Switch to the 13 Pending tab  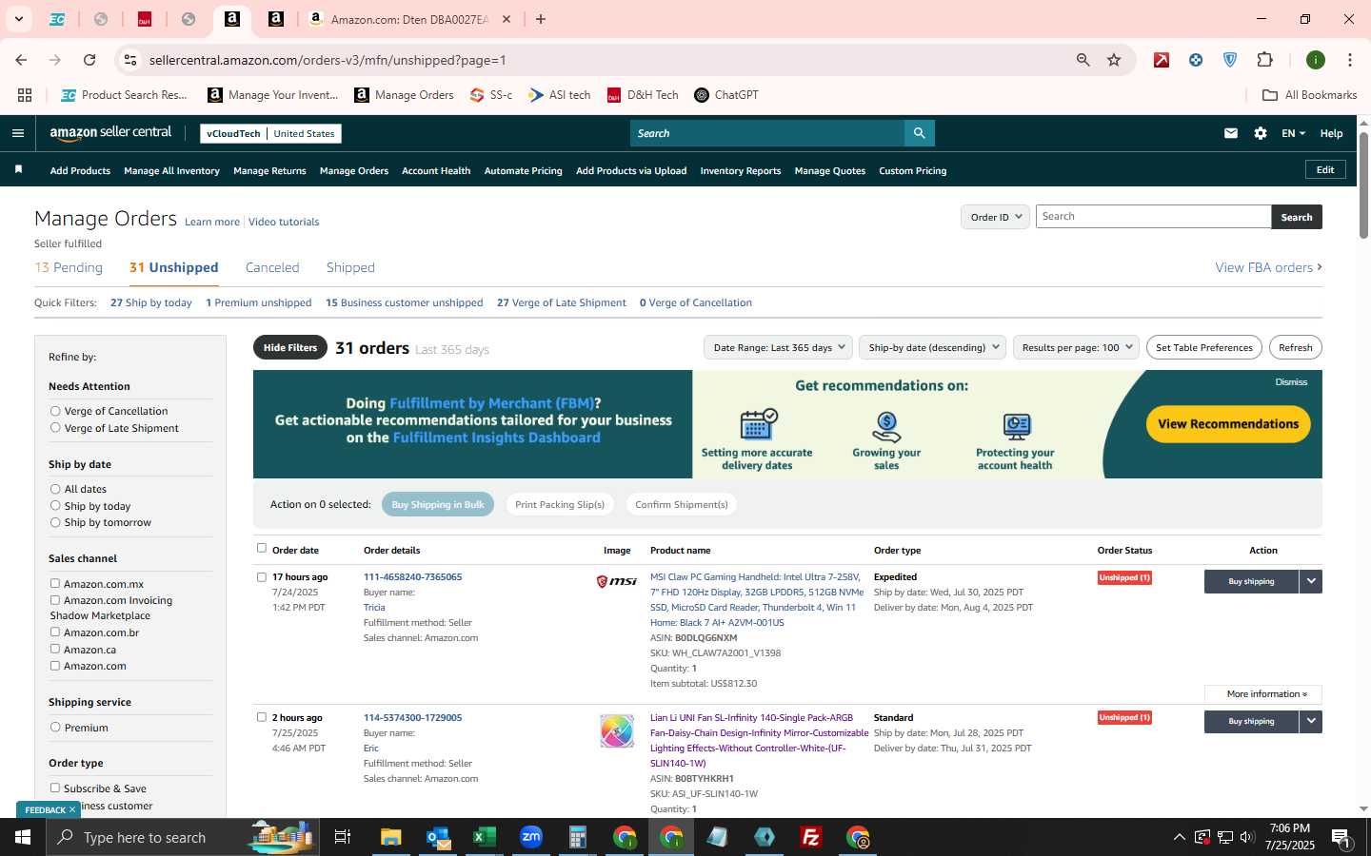click(69, 267)
